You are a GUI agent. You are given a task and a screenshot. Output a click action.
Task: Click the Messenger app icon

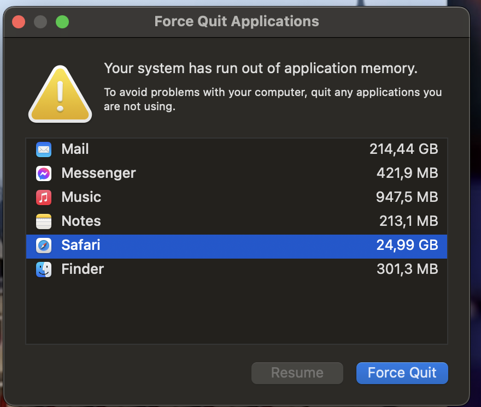(44, 173)
